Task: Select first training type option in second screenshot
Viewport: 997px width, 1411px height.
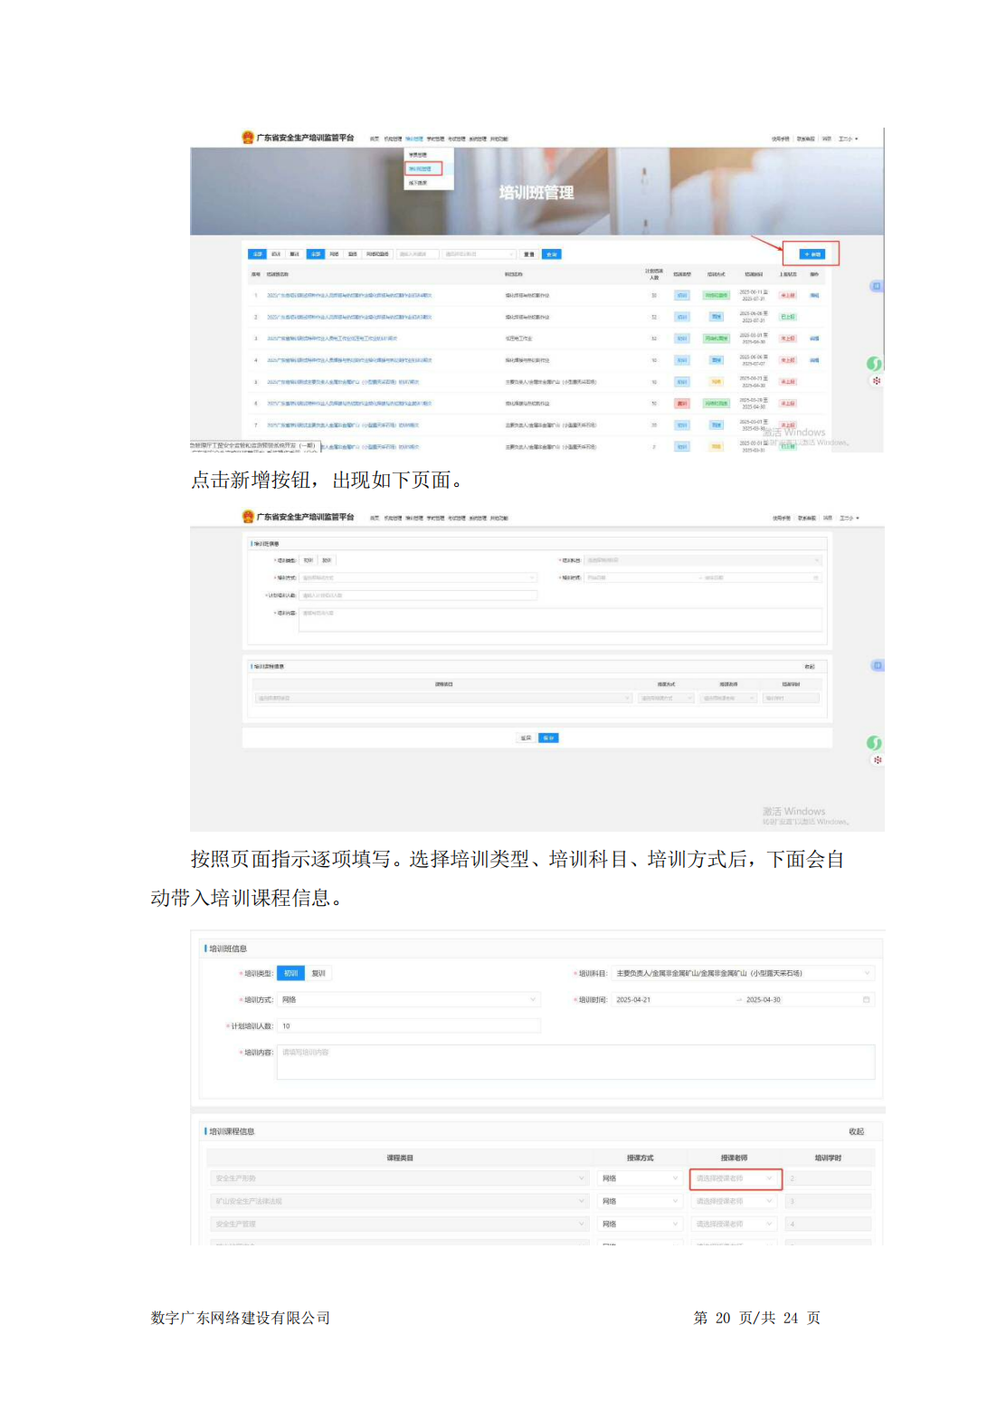Action: 308,560
